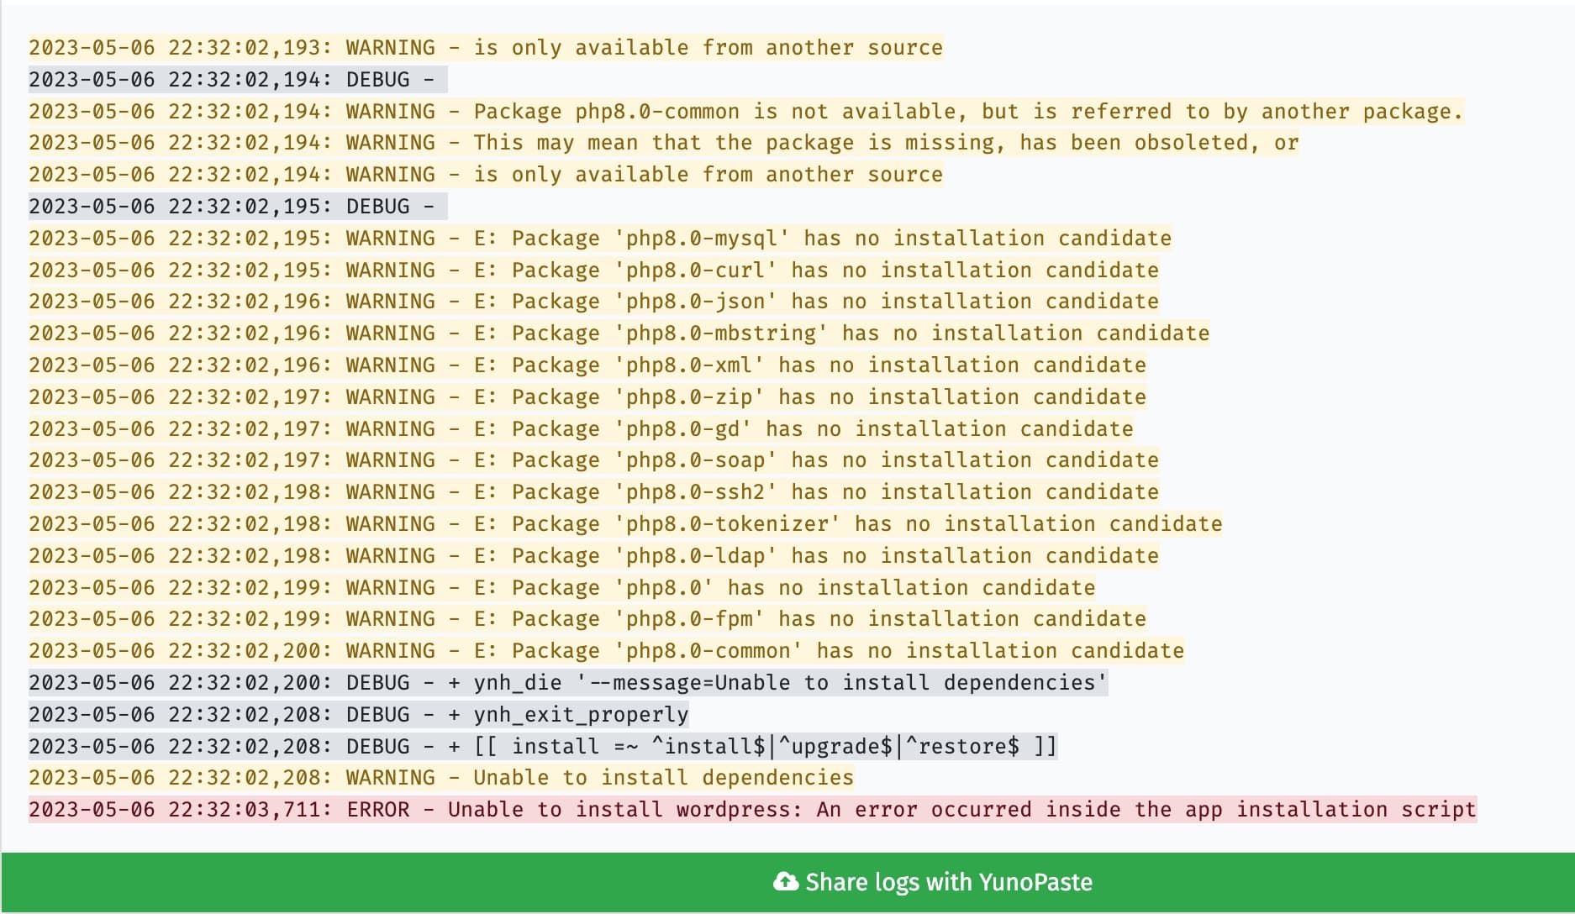1575x919 pixels.
Task: Click the php8.0-gd warning log line
Action: (x=581, y=428)
